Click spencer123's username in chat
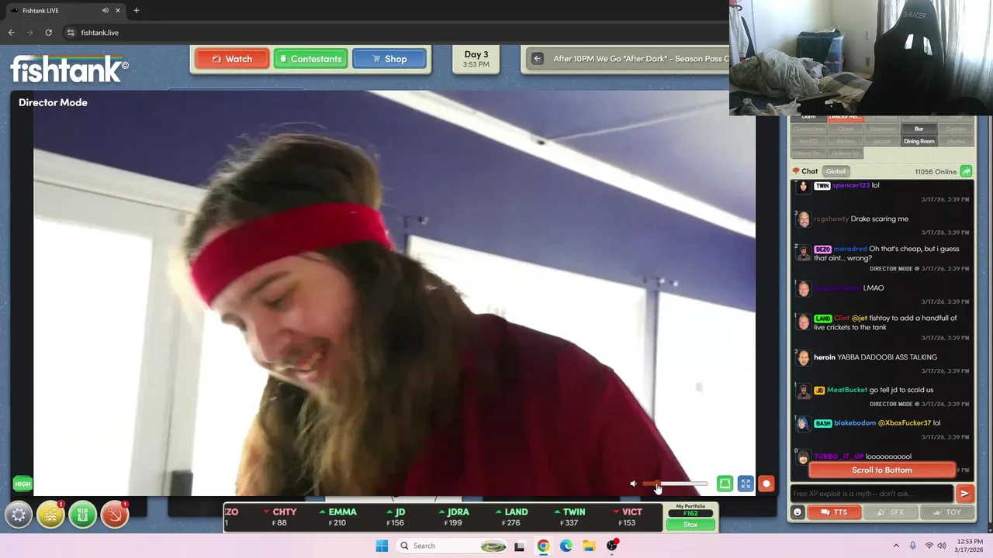The image size is (993, 558). [851, 185]
